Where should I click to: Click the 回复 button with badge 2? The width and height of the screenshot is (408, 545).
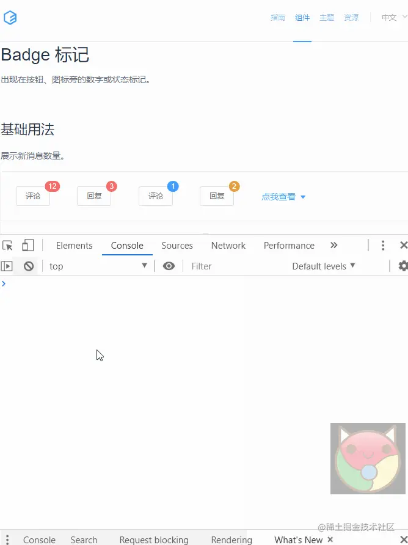217,196
